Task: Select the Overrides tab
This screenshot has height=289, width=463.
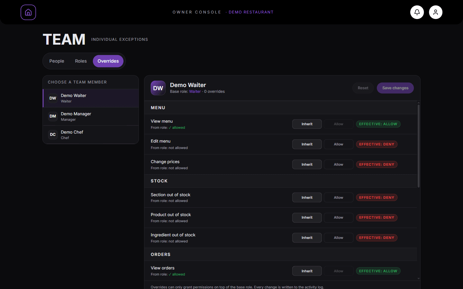Action: pyautogui.click(x=108, y=61)
